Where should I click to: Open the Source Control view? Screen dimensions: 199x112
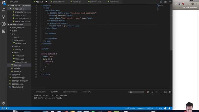pos(3,17)
